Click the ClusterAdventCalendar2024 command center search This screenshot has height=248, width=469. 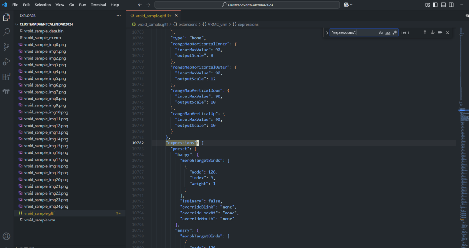(x=247, y=5)
